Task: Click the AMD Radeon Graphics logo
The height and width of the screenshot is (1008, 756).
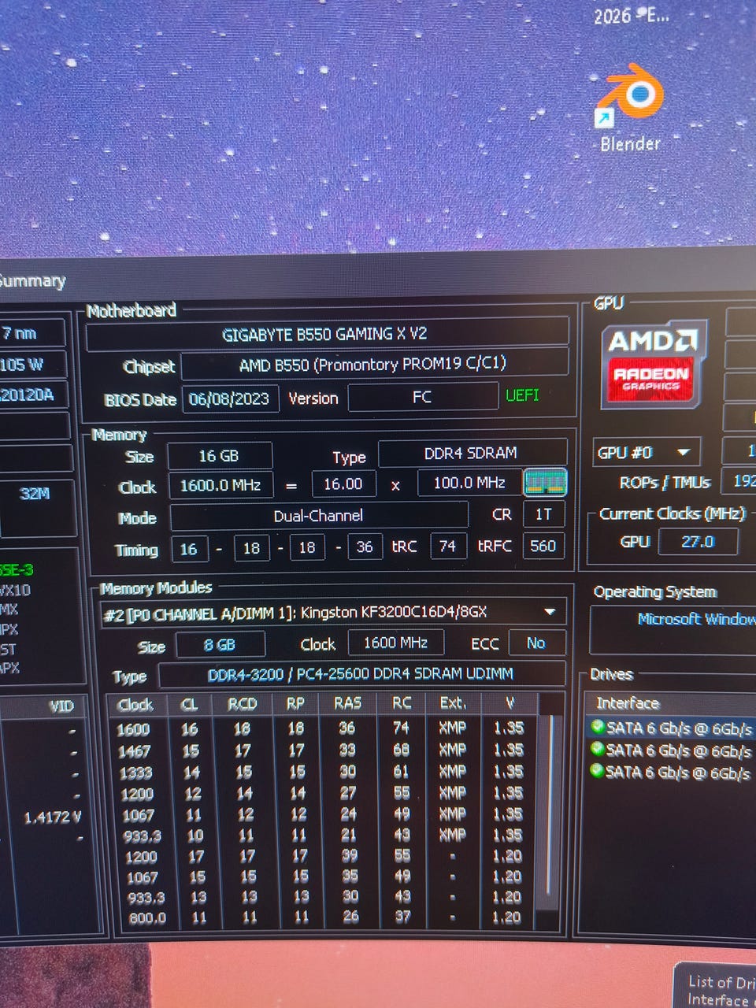Action: tap(652, 365)
